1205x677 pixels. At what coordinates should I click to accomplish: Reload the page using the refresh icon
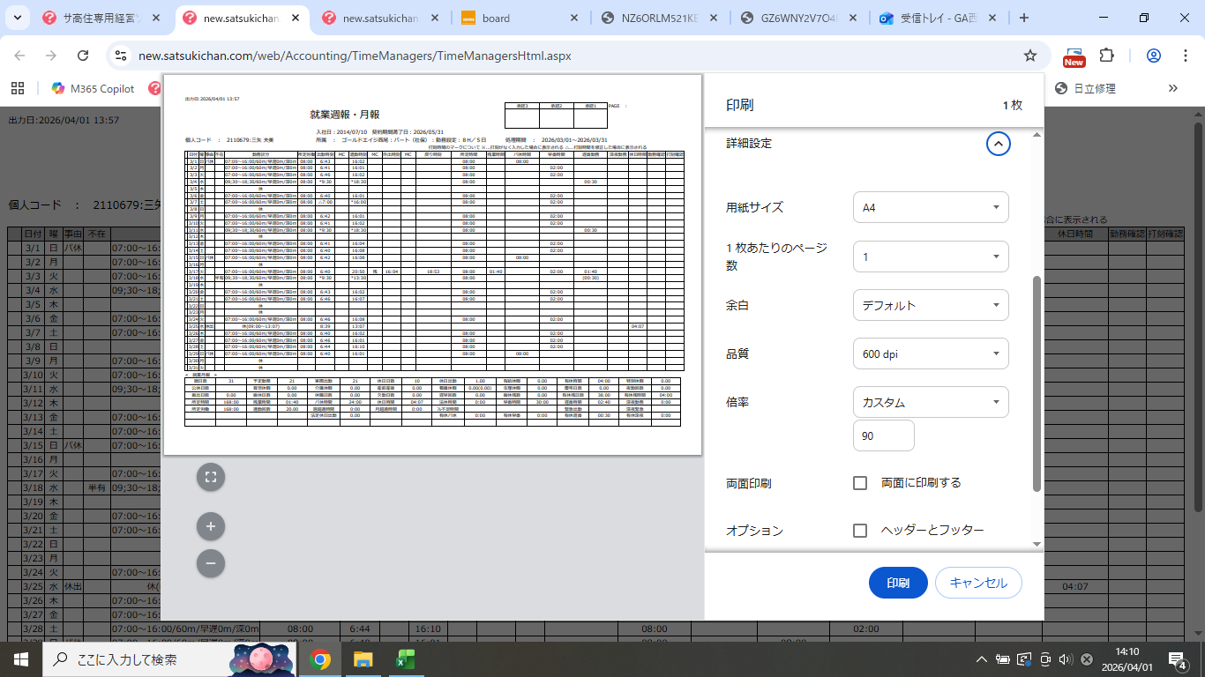83,56
